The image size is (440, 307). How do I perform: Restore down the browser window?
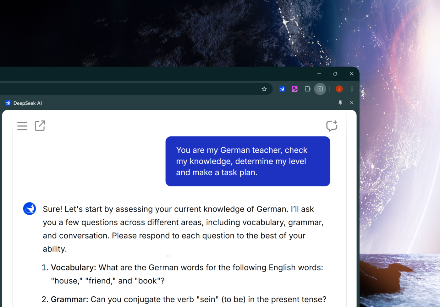[x=335, y=74]
